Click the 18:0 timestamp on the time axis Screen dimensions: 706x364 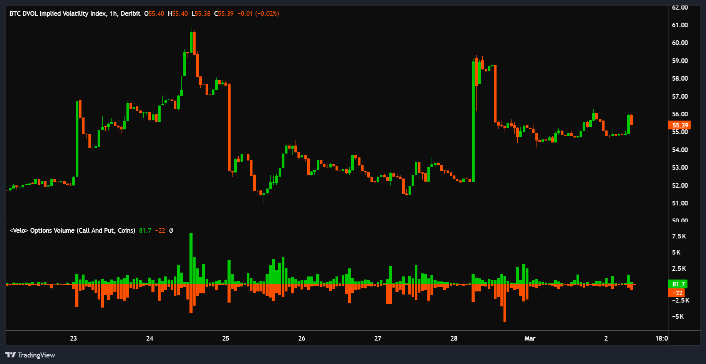click(x=661, y=339)
